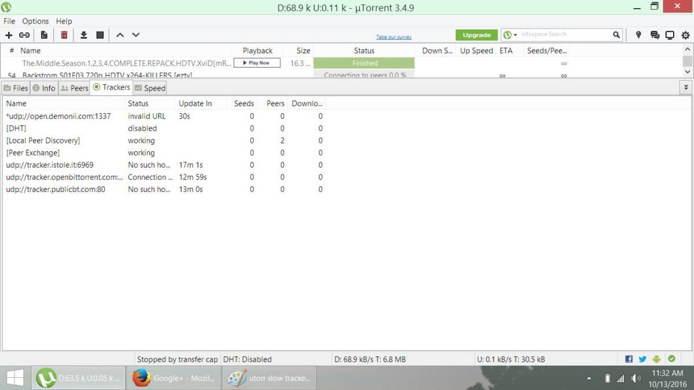Image resolution: width=694 pixels, height=390 pixels.
Task: Open the Options menu
Action: click(x=35, y=21)
